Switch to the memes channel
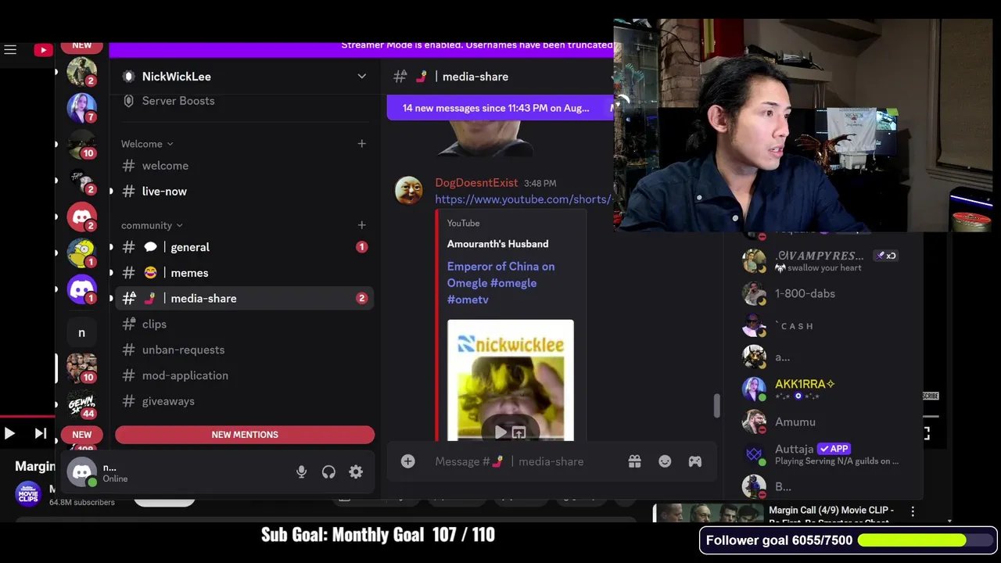Screen dimensions: 1001x563 tap(245, 273)
